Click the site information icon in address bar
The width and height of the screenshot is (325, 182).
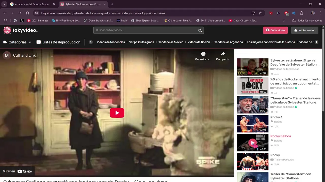(37, 13)
